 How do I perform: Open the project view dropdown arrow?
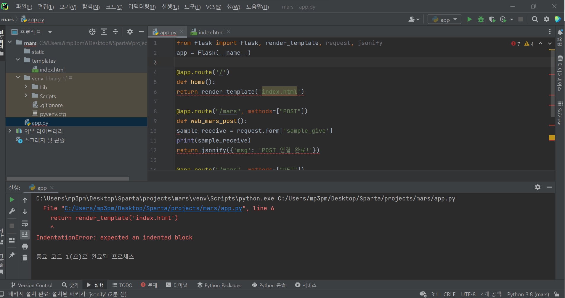click(x=50, y=32)
